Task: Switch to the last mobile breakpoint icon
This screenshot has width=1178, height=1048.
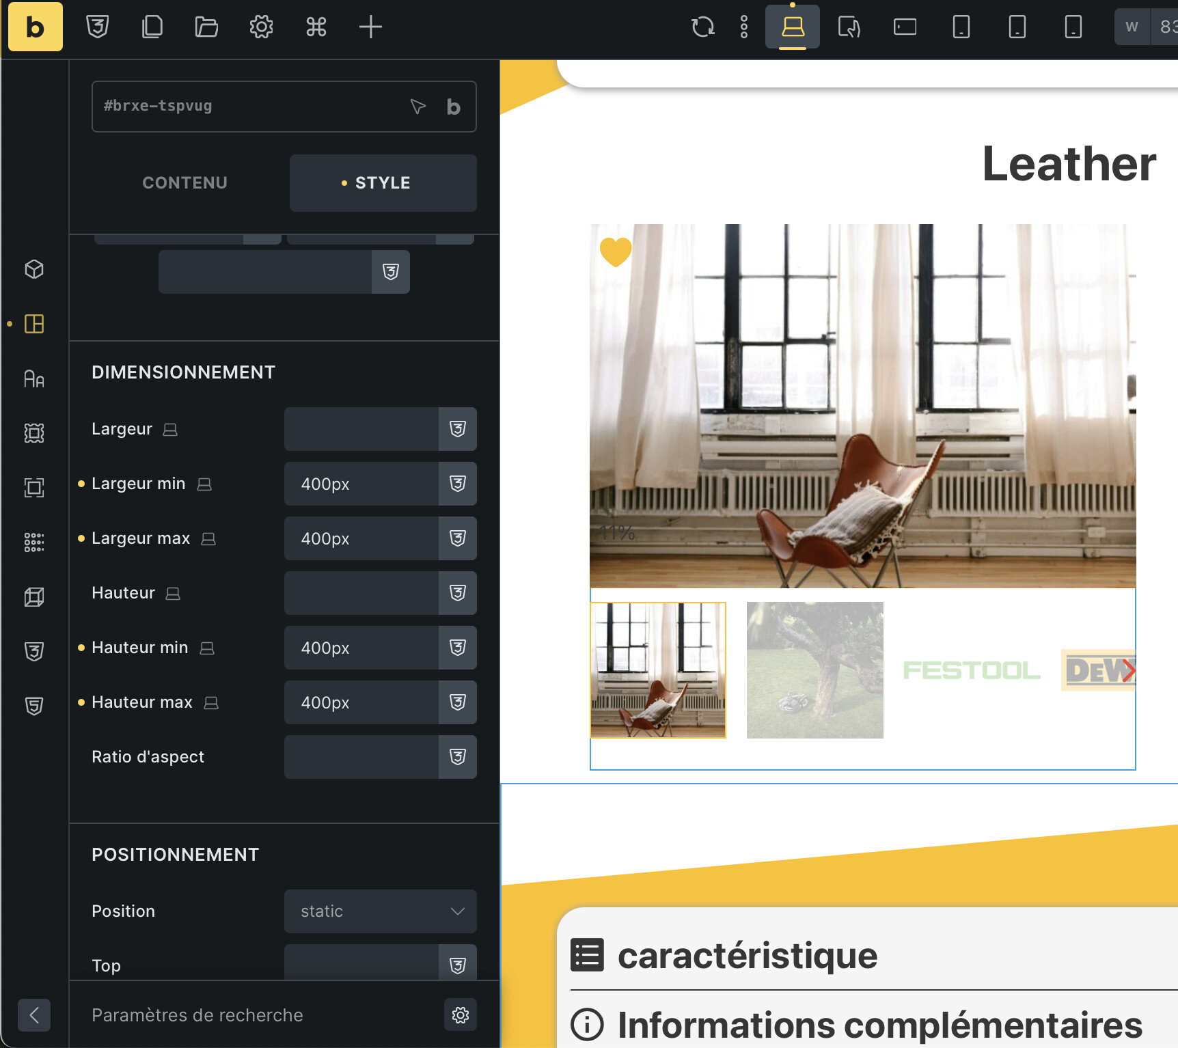Action: click(1073, 27)
